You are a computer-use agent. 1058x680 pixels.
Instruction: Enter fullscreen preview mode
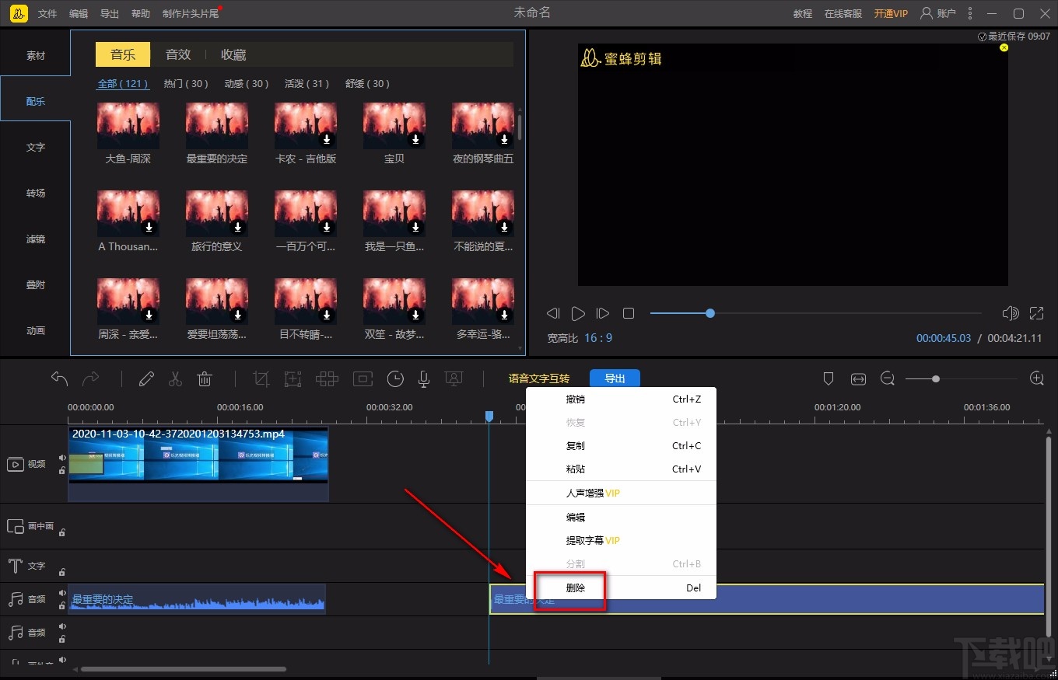coord(1036,313)
